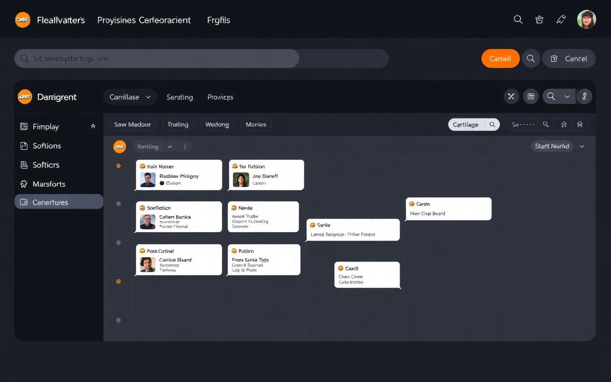Select the lower orange timeline dot

point(118,281)
